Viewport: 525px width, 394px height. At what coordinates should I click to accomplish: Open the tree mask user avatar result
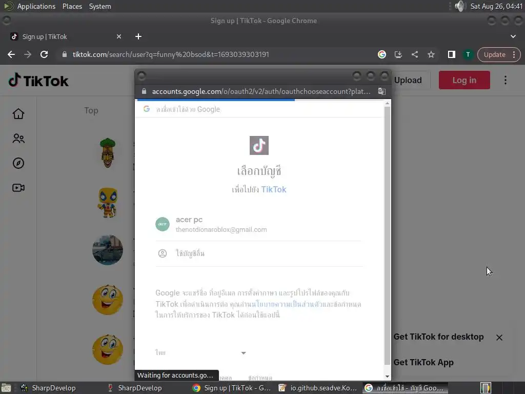click(x=108, y=153)
